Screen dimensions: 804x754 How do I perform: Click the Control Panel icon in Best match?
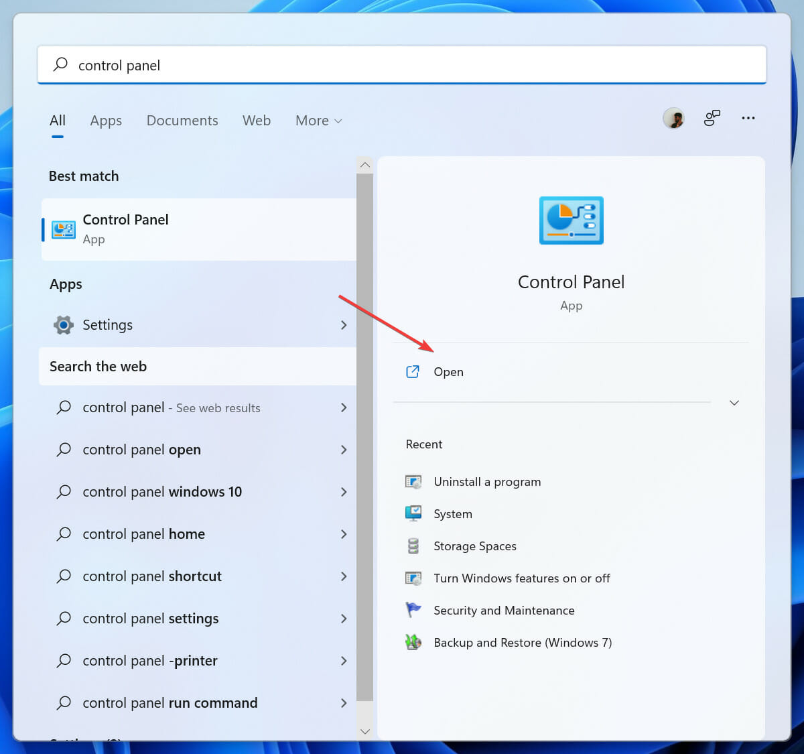(x=64, y=229)
